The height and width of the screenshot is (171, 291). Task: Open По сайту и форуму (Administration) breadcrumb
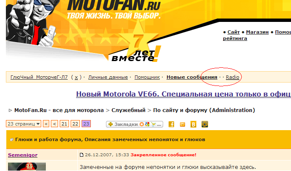click(204, 110)
